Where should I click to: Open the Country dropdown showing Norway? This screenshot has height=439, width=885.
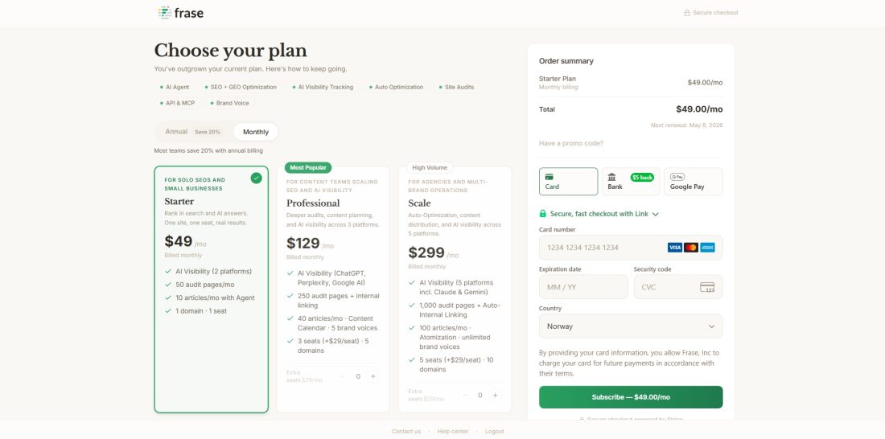630,326
